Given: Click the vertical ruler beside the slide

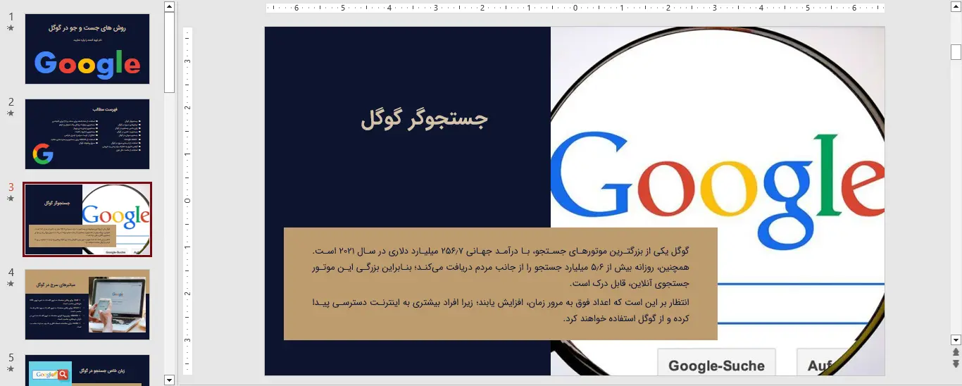Looking at the screenshot, I should pos(187,201).
